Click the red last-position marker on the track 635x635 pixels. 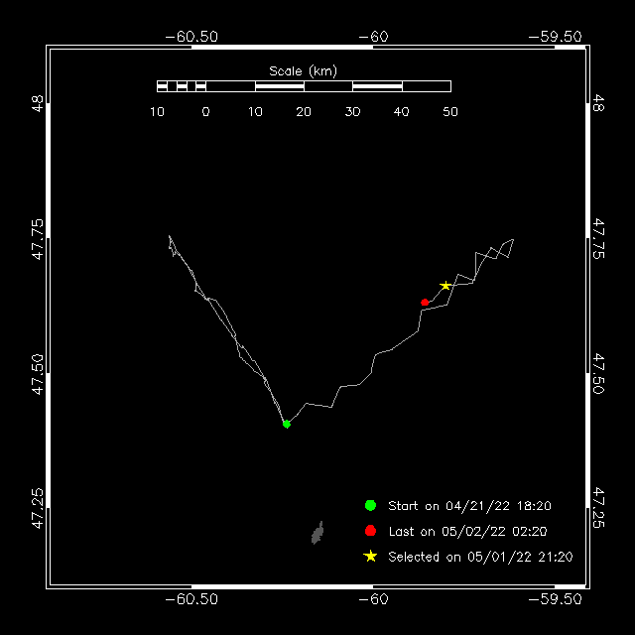[x=425, y=302]
